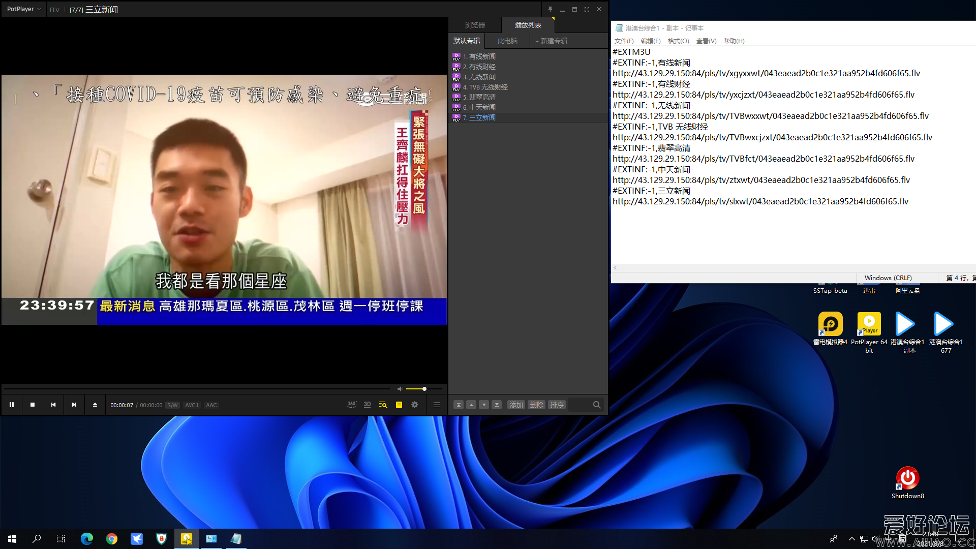Mute the player volume speaker icon

click(x=400, y=389)
